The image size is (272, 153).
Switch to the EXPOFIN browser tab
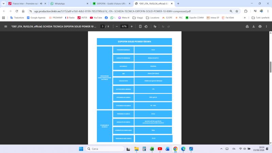click(112, 3)
